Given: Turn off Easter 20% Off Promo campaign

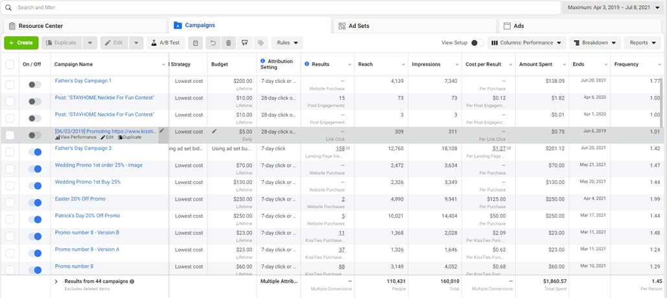Looking at the screenshot, I should click(x=35, y=203).
